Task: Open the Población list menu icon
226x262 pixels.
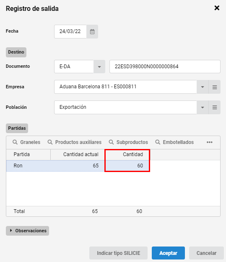Action: [214, 107]
